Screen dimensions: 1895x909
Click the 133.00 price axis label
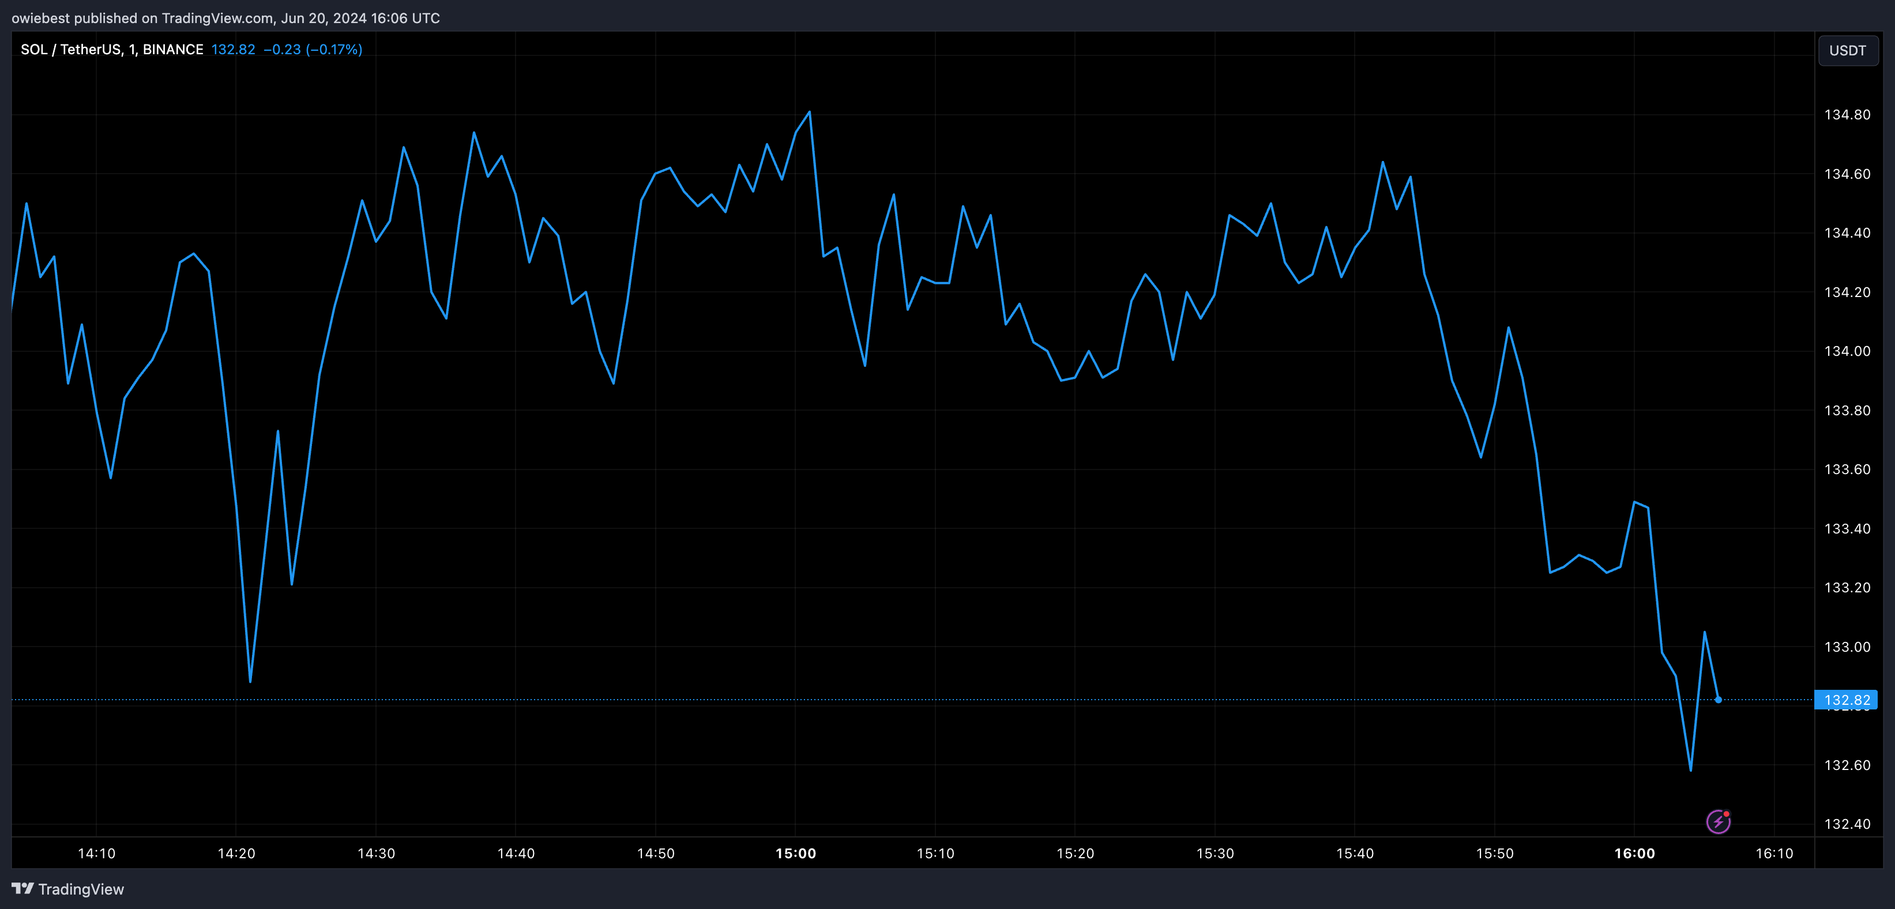(1847, 647)
